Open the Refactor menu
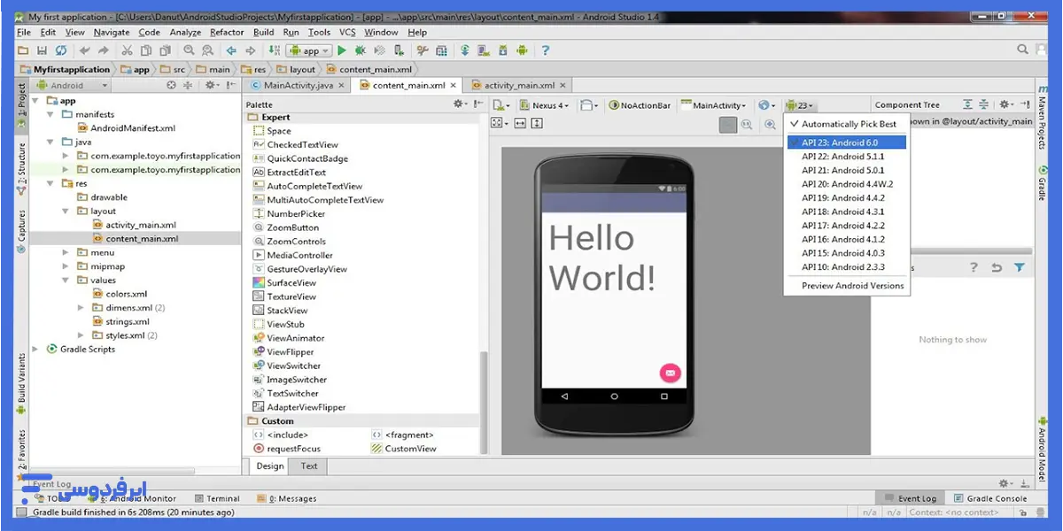The image size is (1063, 531). [x=227, y=33]
